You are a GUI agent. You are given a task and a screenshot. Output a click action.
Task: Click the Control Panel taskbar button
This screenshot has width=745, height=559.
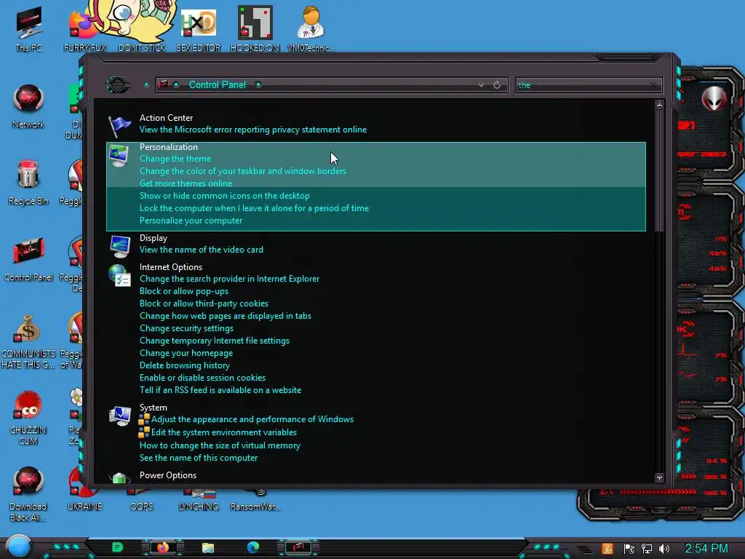point(298,547)
